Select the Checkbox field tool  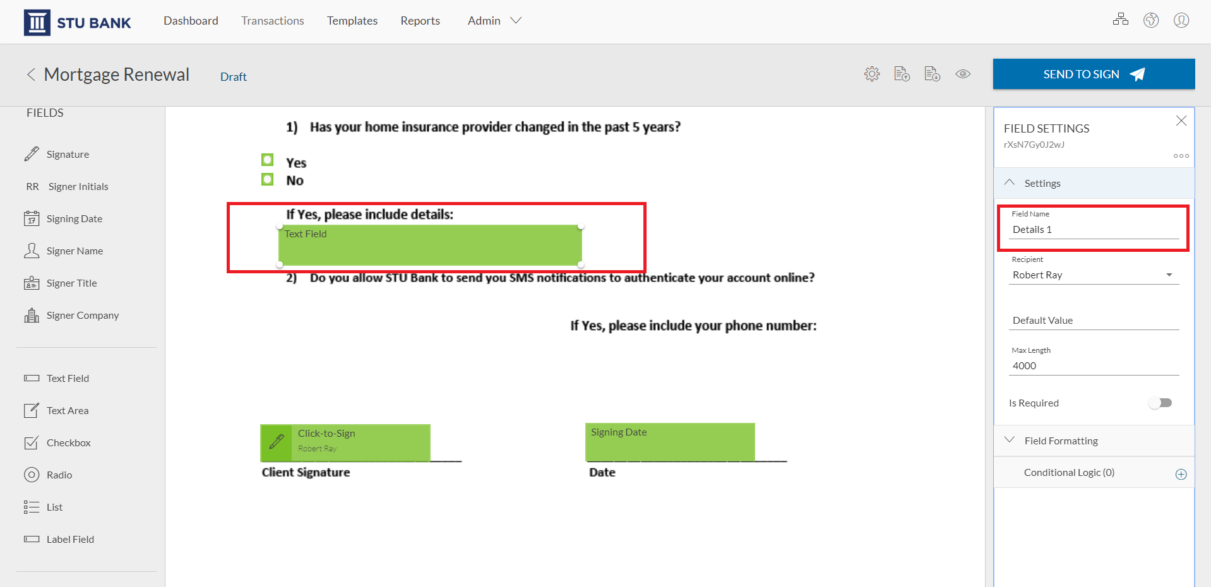tap(57, 442)
